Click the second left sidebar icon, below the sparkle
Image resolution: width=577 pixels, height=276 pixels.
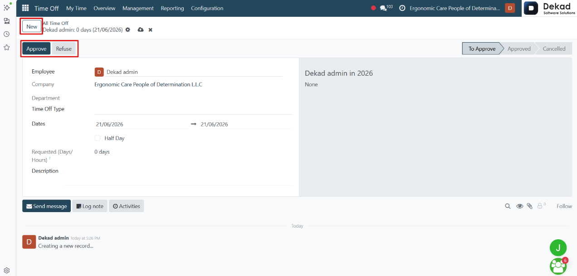tap(7, 21)
